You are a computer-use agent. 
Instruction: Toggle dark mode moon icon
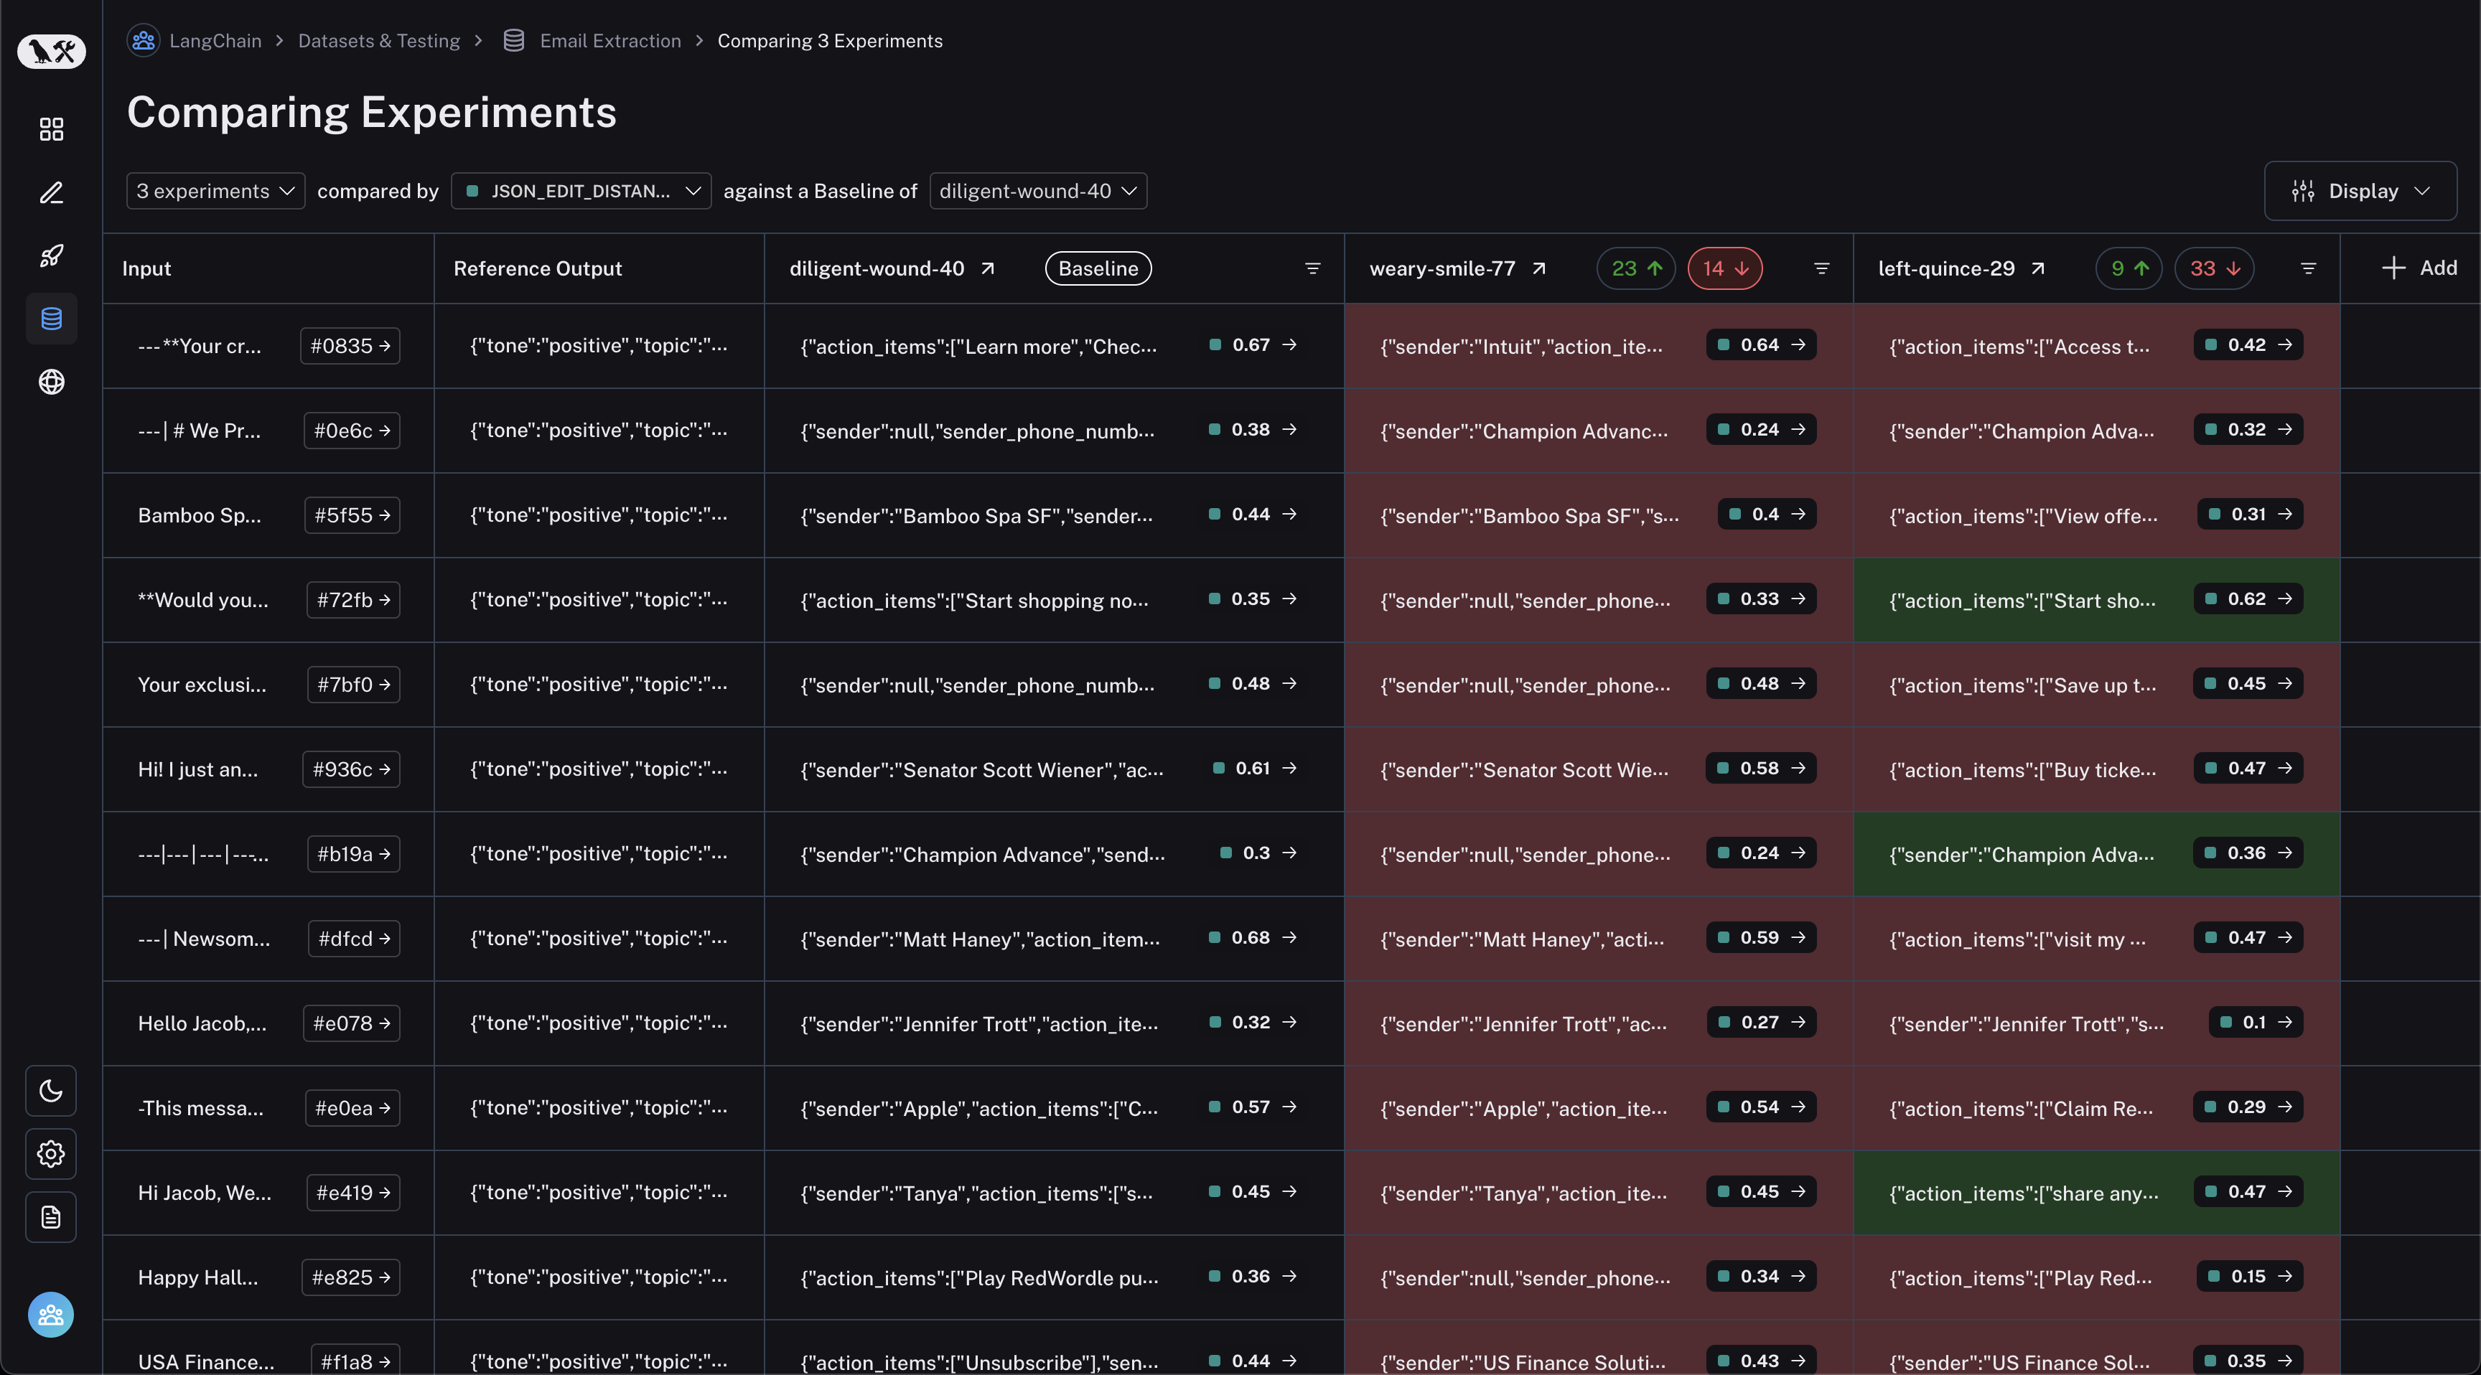point(51,1090)
